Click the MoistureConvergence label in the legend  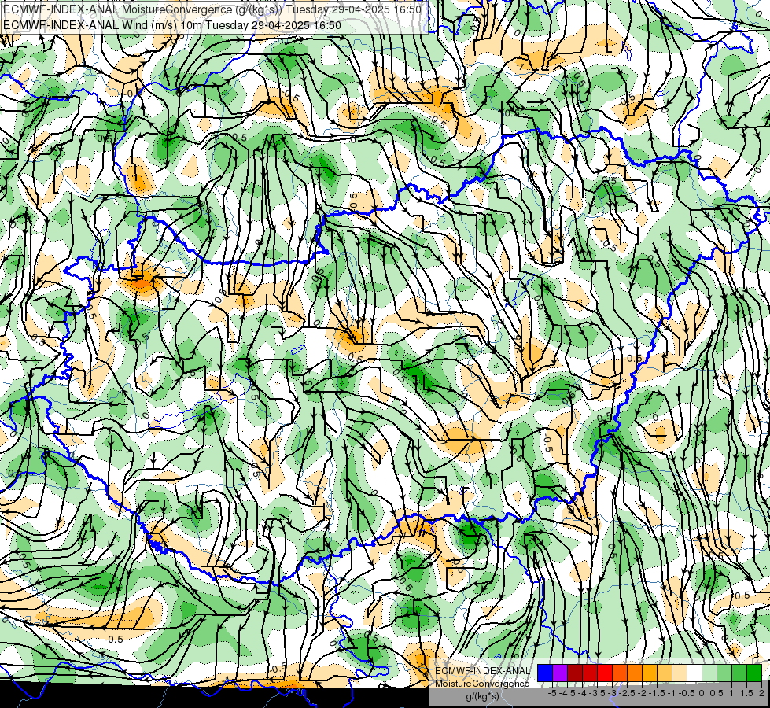tap(482, 684)
